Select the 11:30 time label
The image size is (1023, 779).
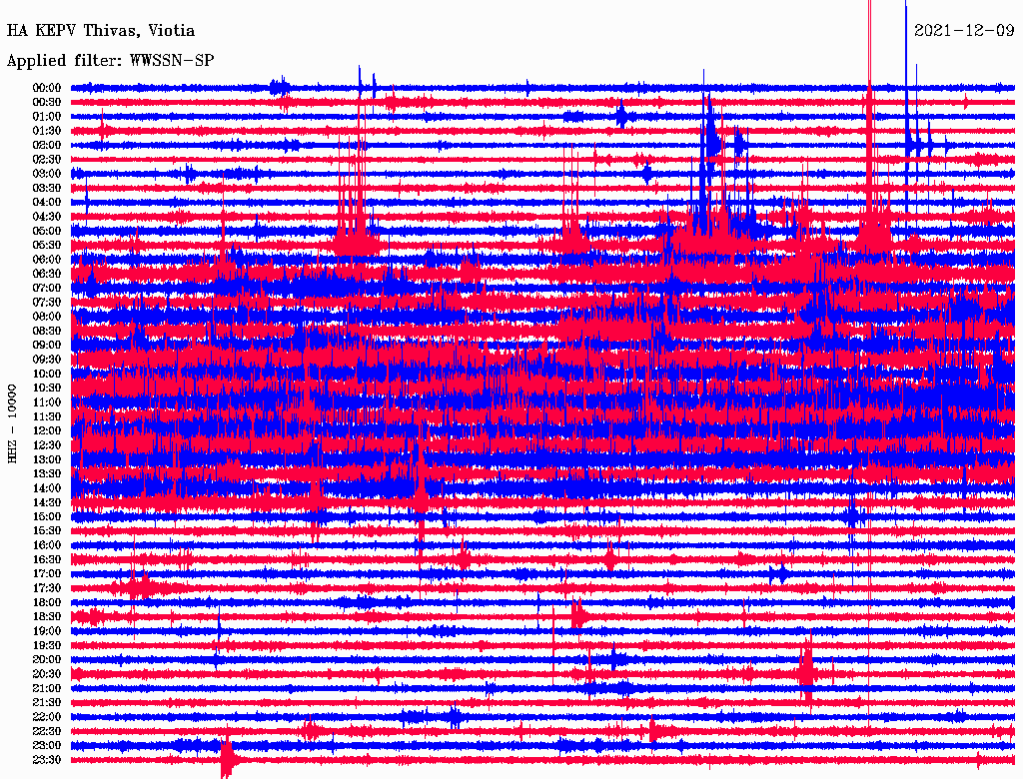pos(47,416)
